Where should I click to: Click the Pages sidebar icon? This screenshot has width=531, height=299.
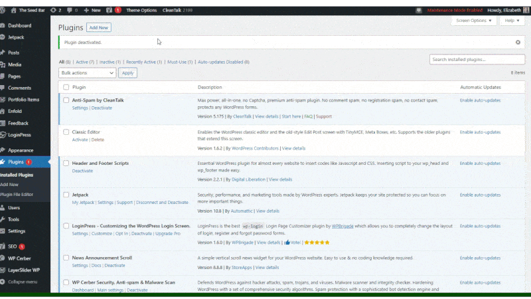pos(3,76)
